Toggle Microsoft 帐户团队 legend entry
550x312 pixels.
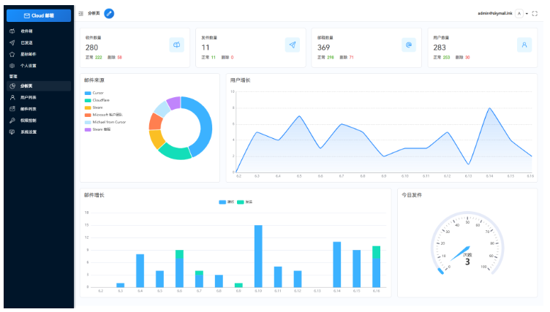pos(103,115)
